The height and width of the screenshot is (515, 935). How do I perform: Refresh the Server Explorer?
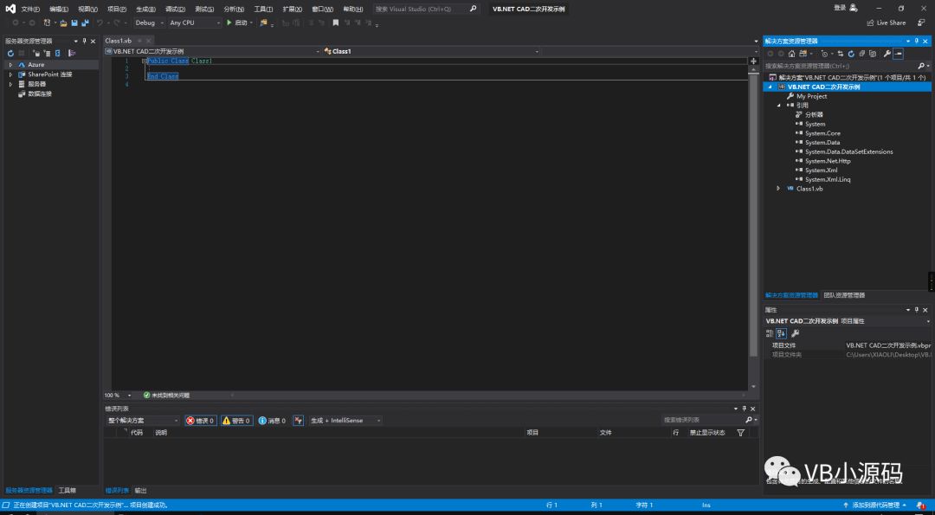coord(10,53)
